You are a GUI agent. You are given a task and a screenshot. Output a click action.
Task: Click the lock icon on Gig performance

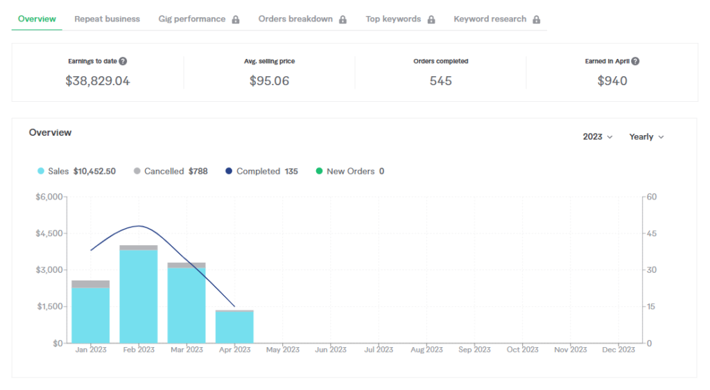(x=236, y=19)
